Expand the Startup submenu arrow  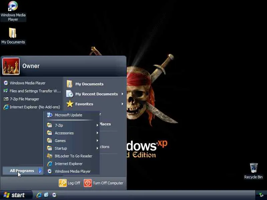pos(97,148)
